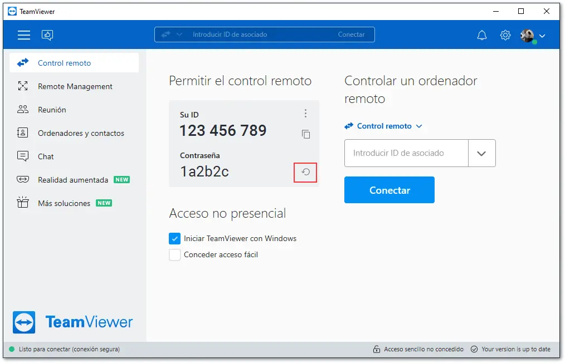Click Your version is up to date
This screenshot has width=565, height=363.
pos(516,349)
